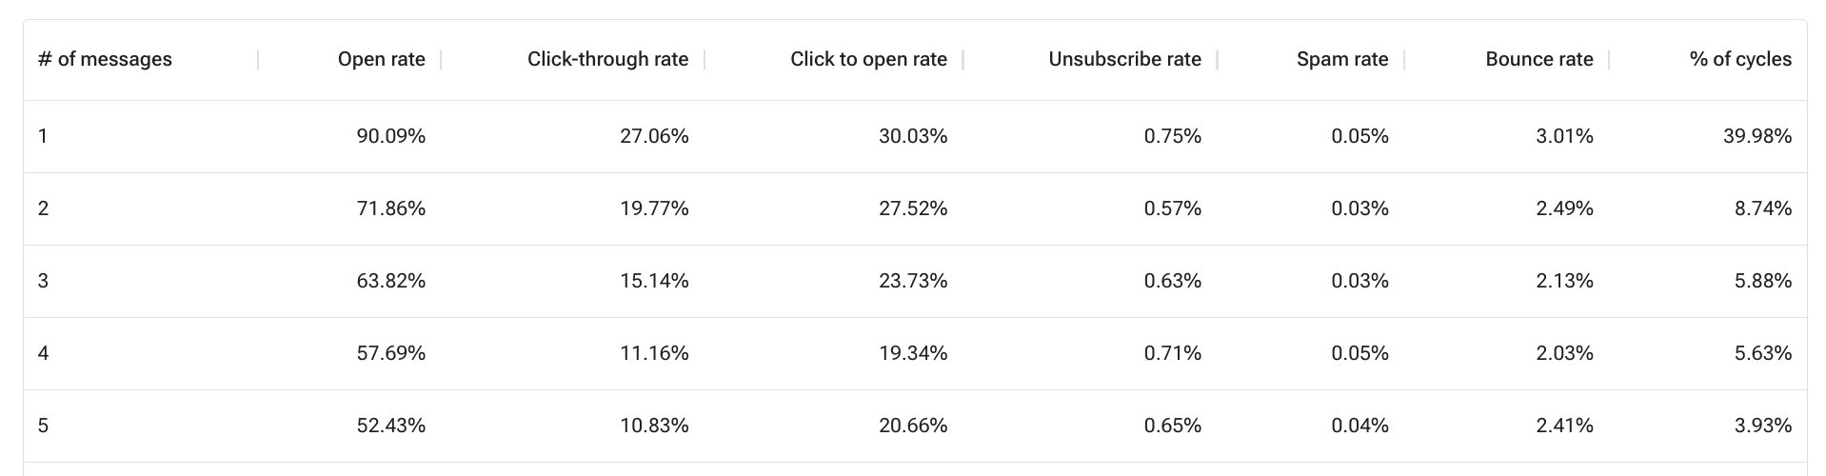Select the row for 1 message
The image size is (1826, 476).
pyautogui.click(x=43, y=136)
